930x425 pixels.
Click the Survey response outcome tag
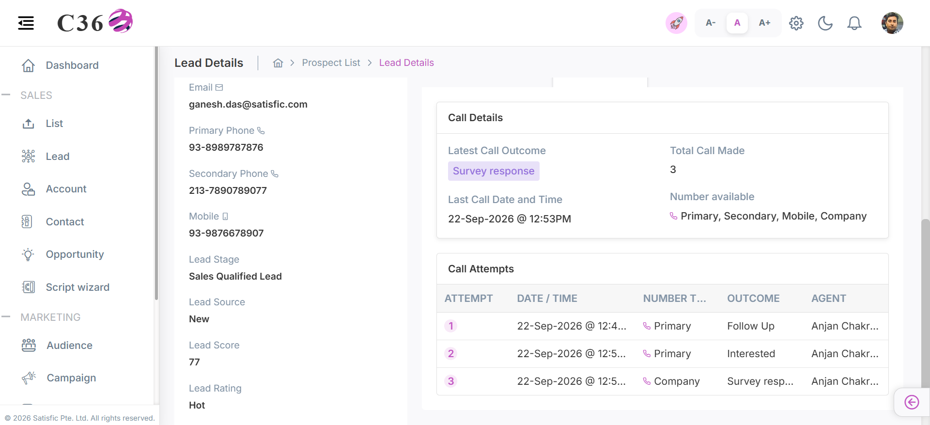(x=494, y=171)
